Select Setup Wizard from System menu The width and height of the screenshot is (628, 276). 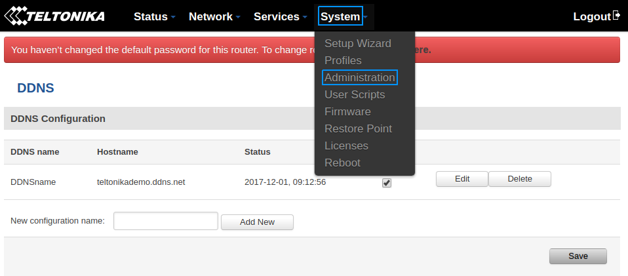(358, 43)
